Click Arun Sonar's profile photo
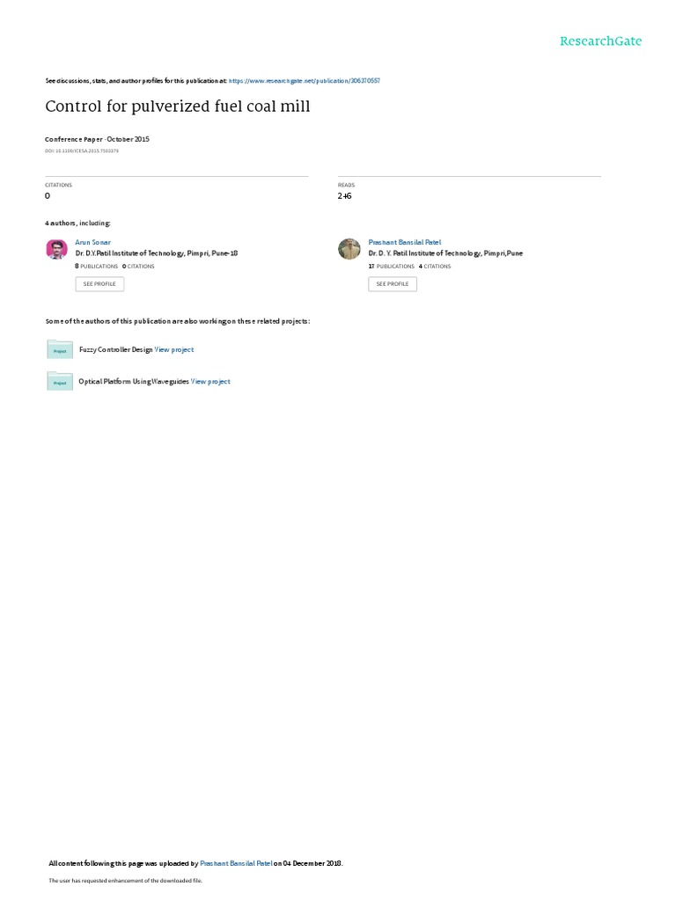676x901 pixels. (x=57, y=249)
